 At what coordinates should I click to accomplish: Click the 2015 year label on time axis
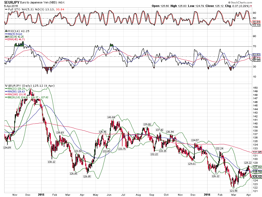point(41,194)
